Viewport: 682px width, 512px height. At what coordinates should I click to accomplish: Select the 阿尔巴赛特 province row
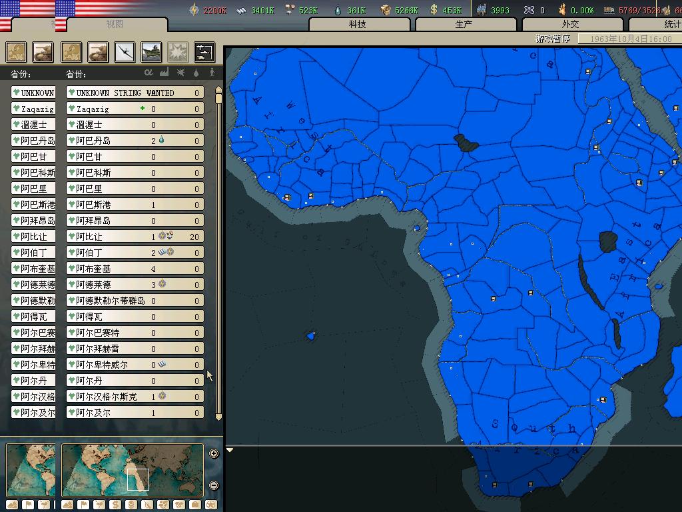pyautogui.click(x=135, y=333)
